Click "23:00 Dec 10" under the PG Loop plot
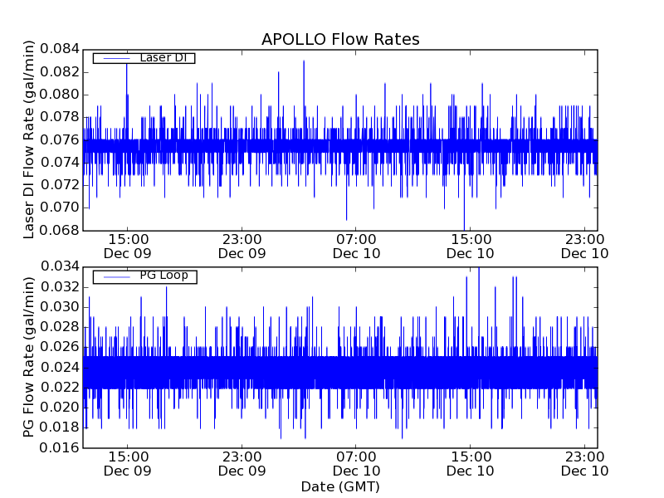The width and height of the screenshot is (664, 498). click(585, 464)
